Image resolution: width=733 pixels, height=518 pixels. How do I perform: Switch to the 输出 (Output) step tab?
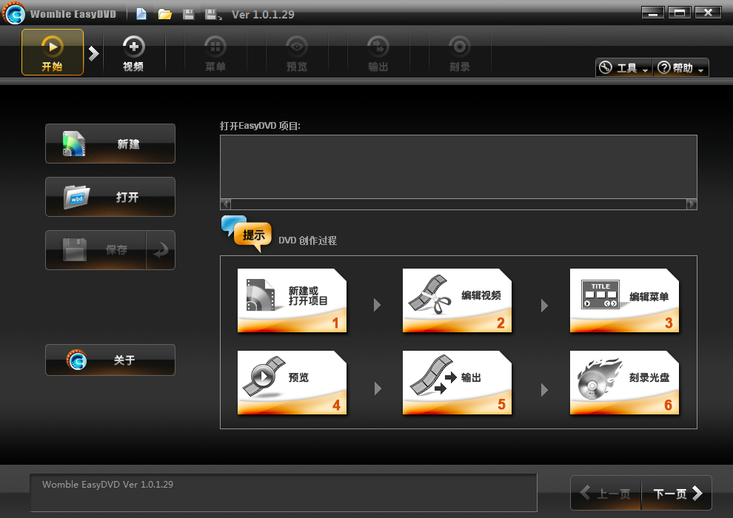point(378,54)
